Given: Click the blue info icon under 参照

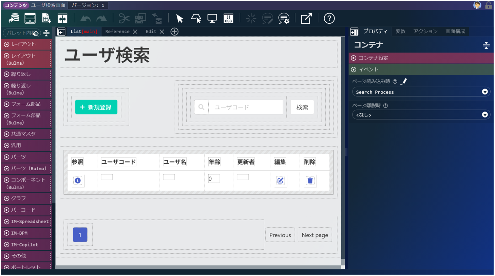Looking at the screenshot, I should coord(78,181).
